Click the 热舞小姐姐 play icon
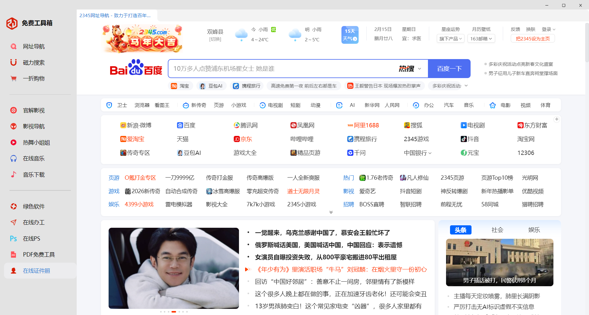 (13, 142)
